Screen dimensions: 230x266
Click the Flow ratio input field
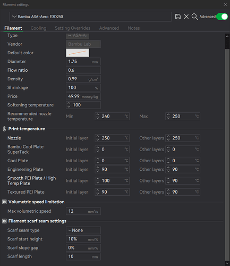pos(83,70)
